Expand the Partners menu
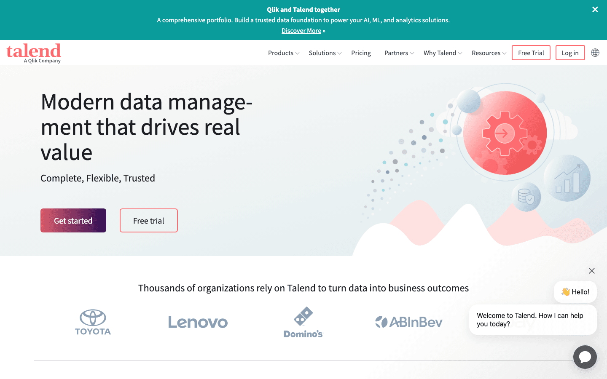The width and height of the screenshot is (607, 379). (x=399, y=53)
